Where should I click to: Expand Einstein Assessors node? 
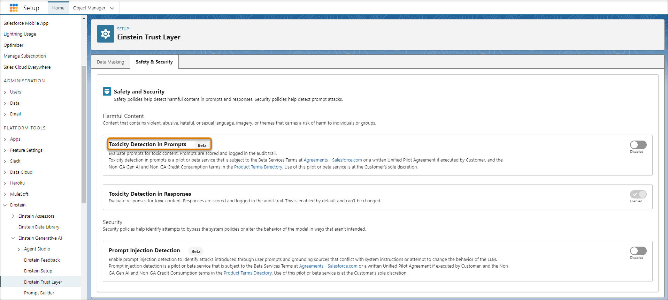click(x=13, y=216)
